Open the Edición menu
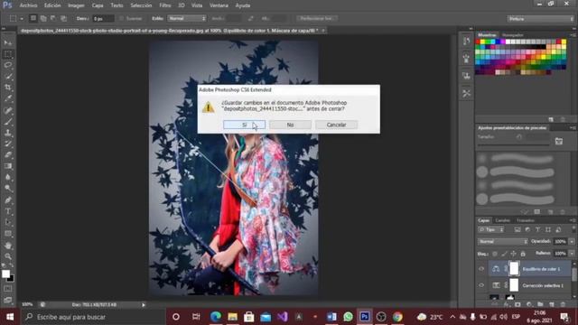The width and height of the screenshot is (578, 325). tap(52, 5)
